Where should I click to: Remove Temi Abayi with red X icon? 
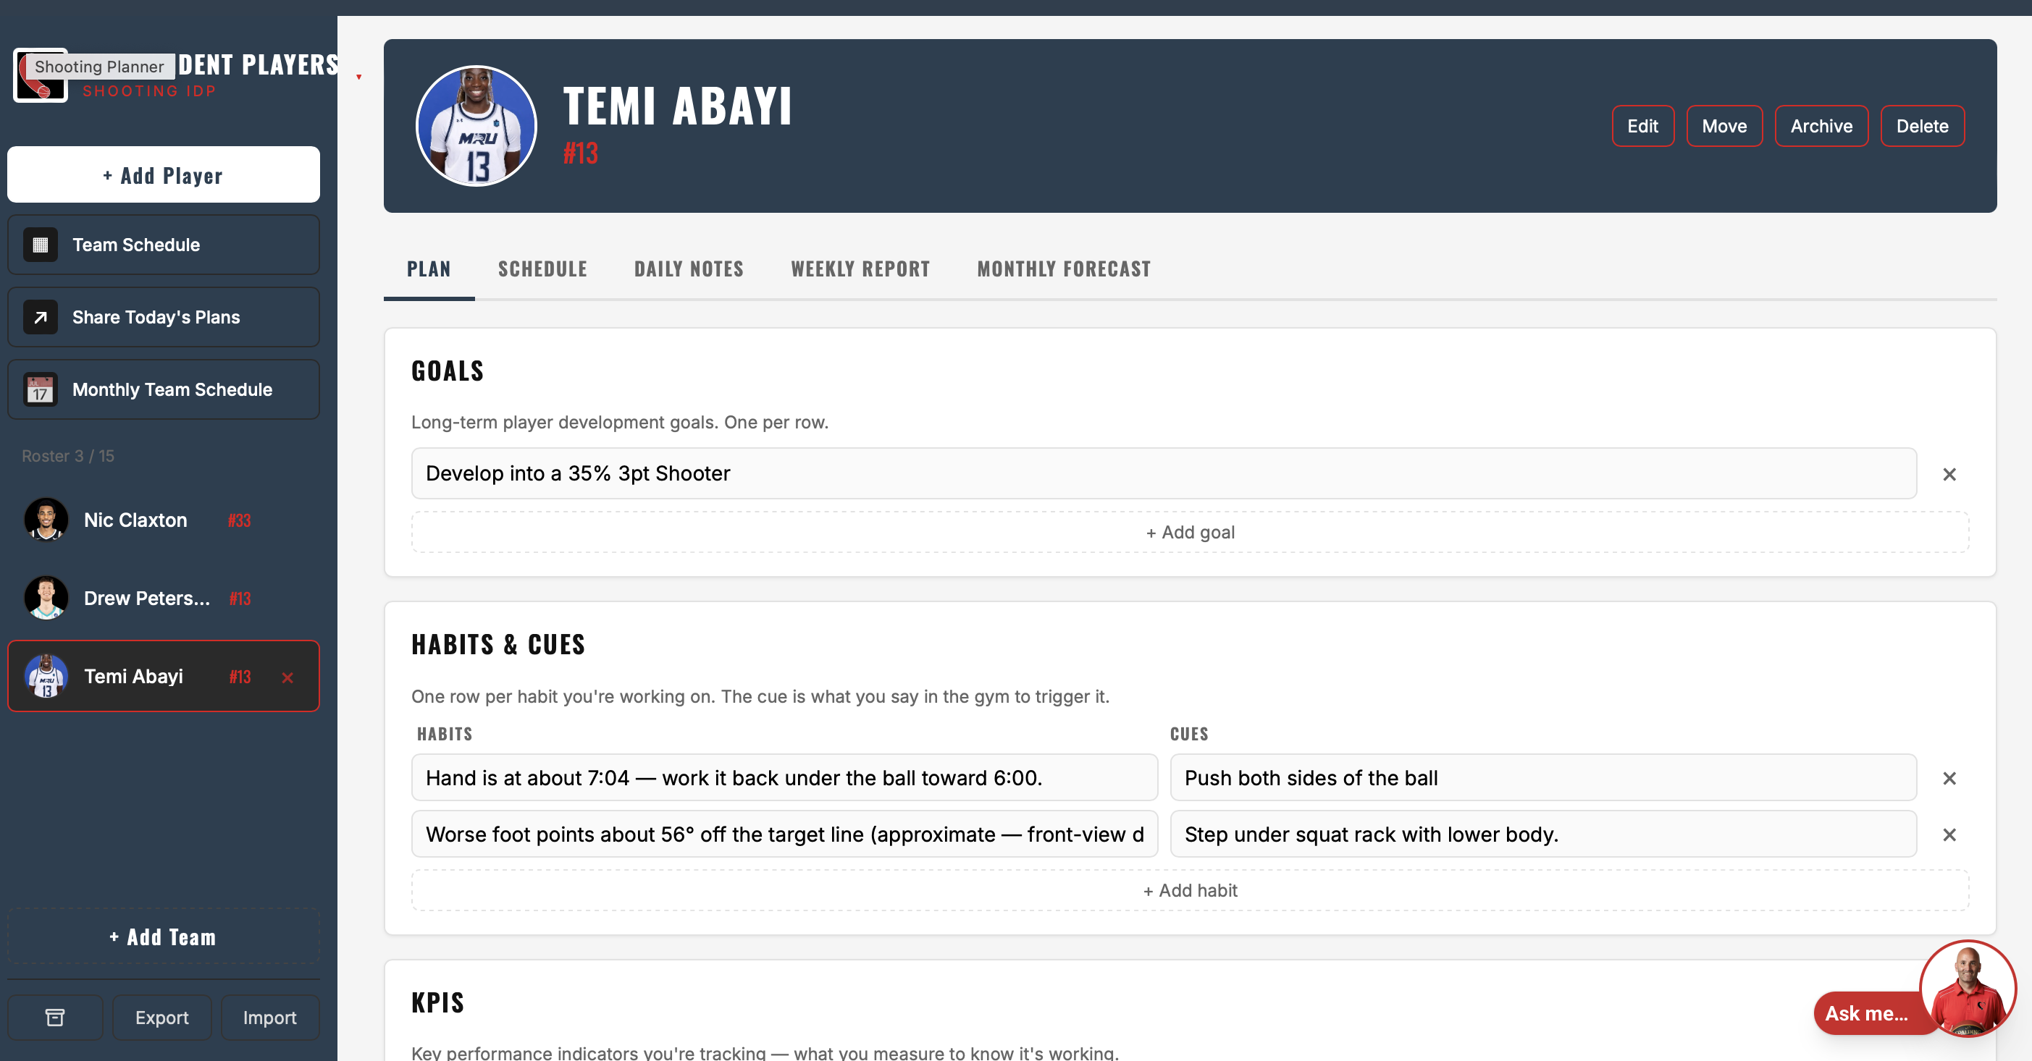coord(288,678)
